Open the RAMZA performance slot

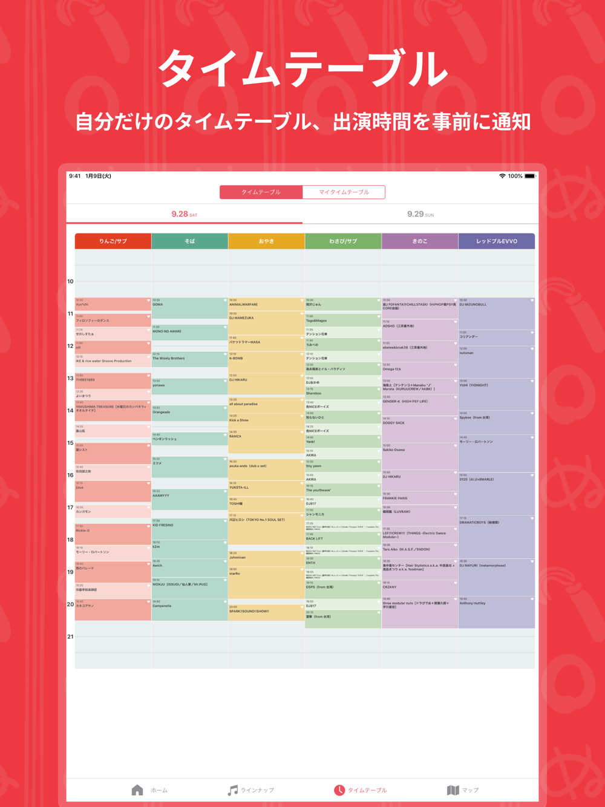click(x=266, y=441)
